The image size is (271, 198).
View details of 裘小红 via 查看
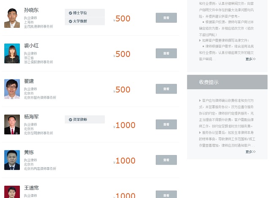(166, 54)
